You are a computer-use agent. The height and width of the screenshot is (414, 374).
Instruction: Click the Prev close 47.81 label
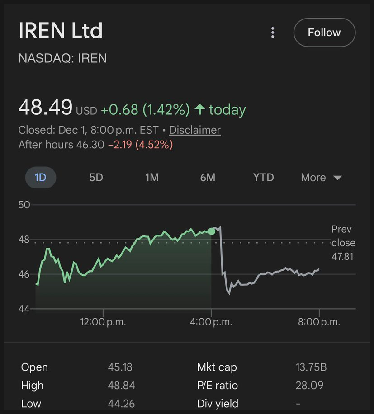[x=343, y=243]
